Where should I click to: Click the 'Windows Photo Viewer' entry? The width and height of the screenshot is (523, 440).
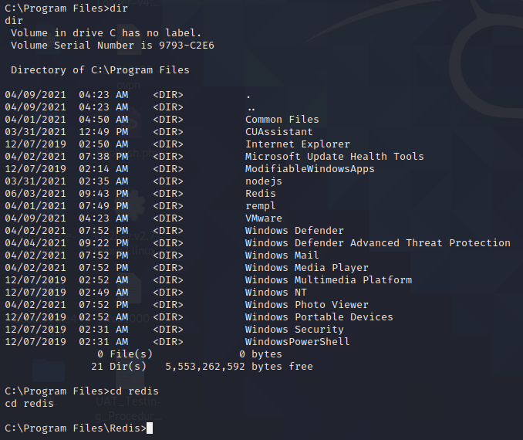click(307, 305)
